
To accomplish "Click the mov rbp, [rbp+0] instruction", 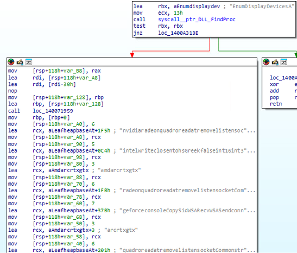I will pyautogui.click(x=39, y=118).
